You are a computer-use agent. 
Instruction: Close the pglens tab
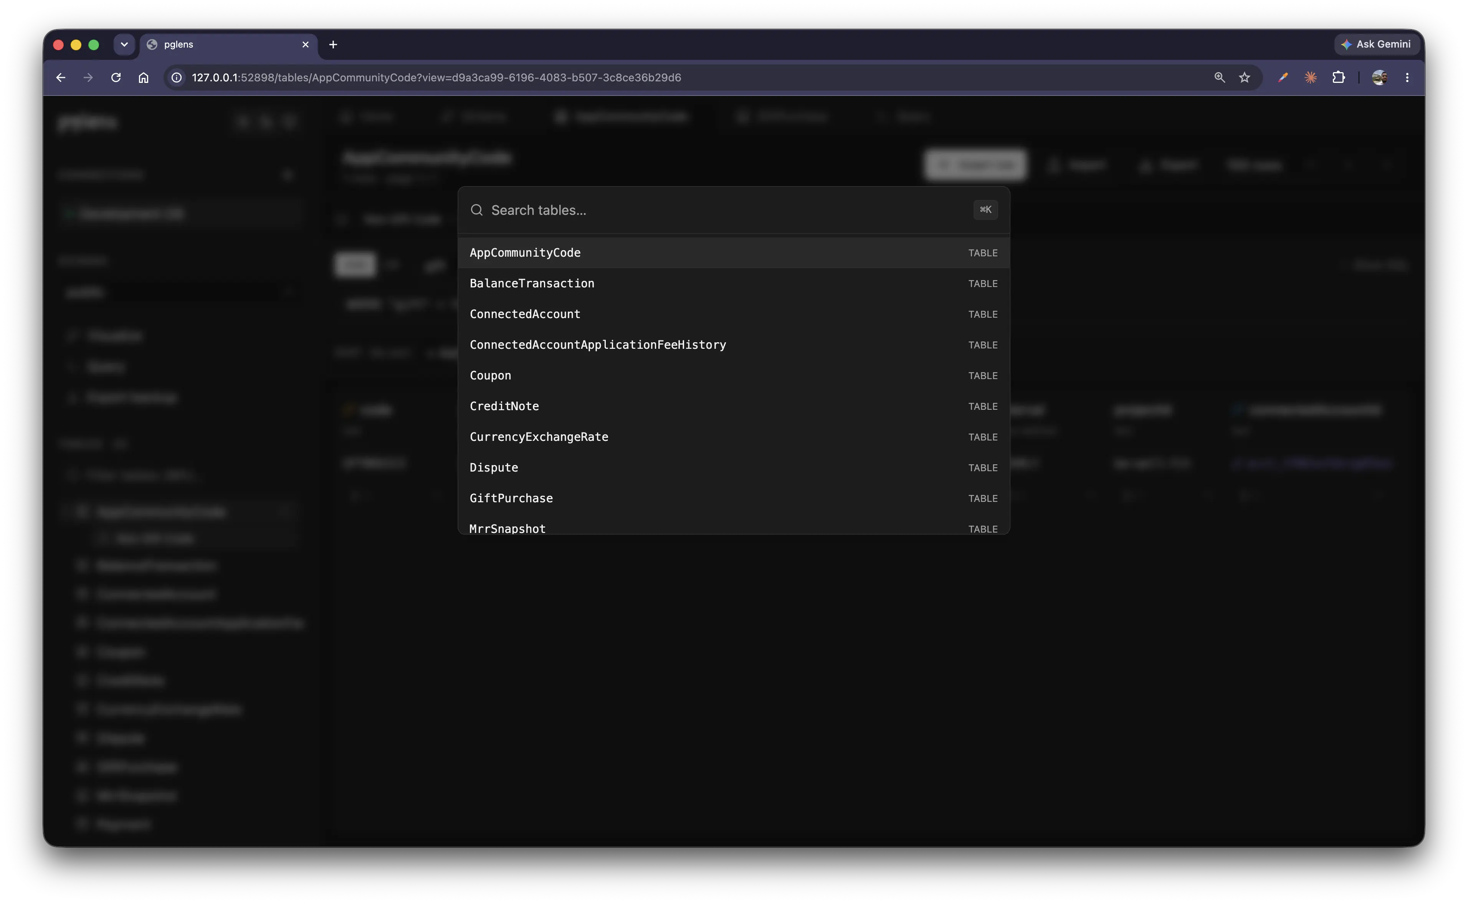click(x=306, y=44)
